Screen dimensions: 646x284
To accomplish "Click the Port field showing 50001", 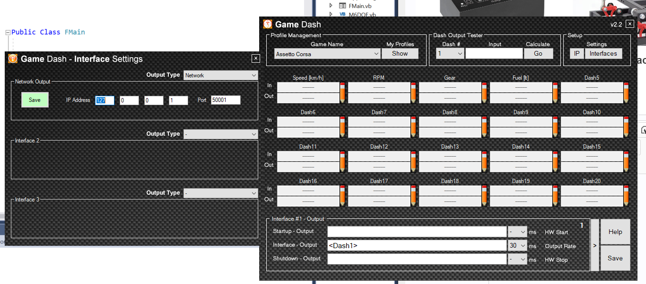I will (x=226, y=100).
